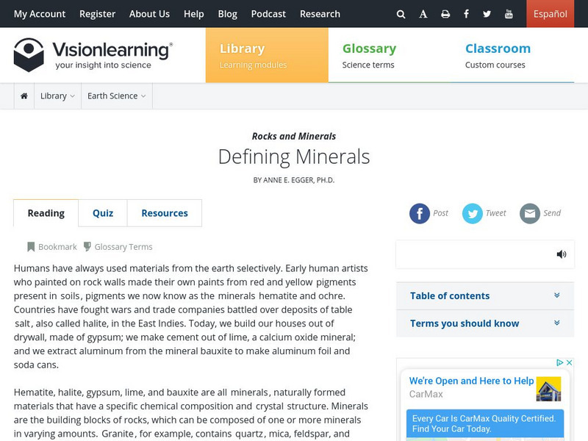Open the search magnifier icon
The width and height of the screenshot is (588, 441).
(x=401, y=14)
